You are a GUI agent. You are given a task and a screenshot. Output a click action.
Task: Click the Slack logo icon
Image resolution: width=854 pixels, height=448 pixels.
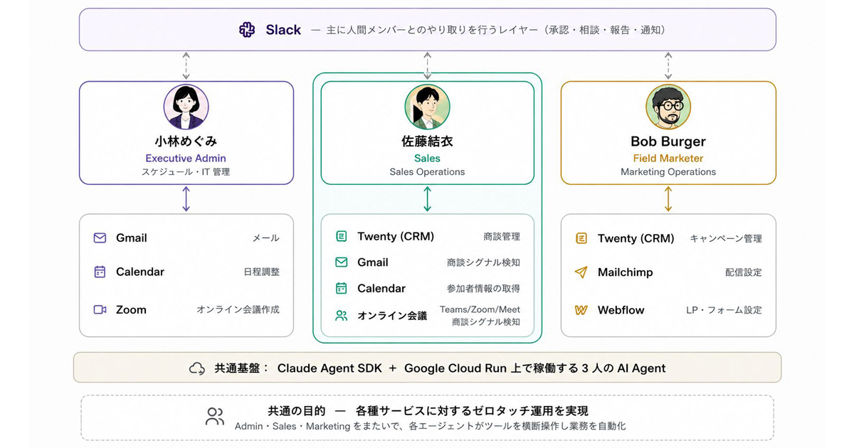[x=247, y=30]
